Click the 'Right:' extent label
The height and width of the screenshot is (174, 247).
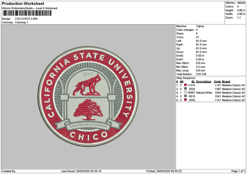[179, 45]
